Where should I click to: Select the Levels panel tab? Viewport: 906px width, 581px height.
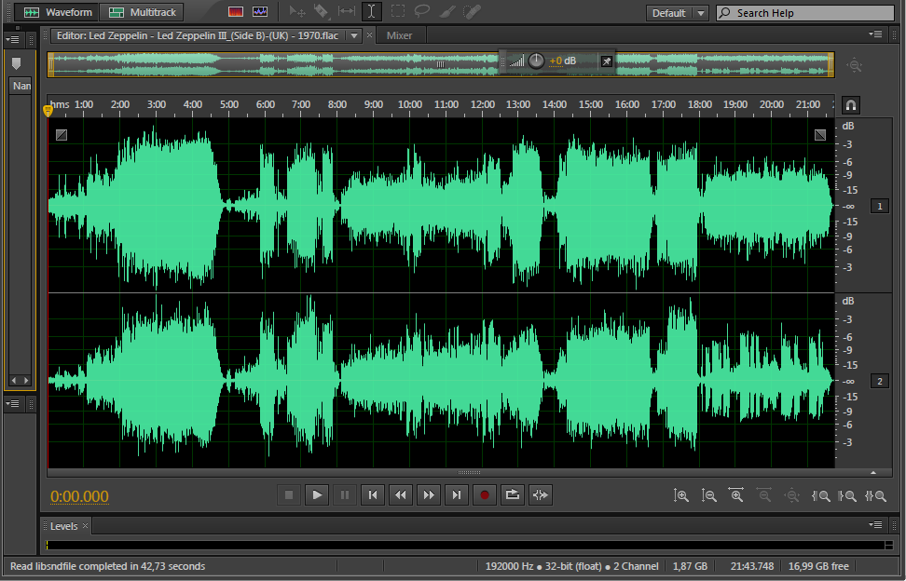click(63, 526)
